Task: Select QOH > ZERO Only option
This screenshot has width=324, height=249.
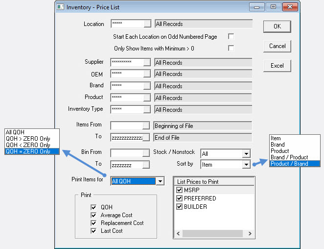Action: (32, 139)
